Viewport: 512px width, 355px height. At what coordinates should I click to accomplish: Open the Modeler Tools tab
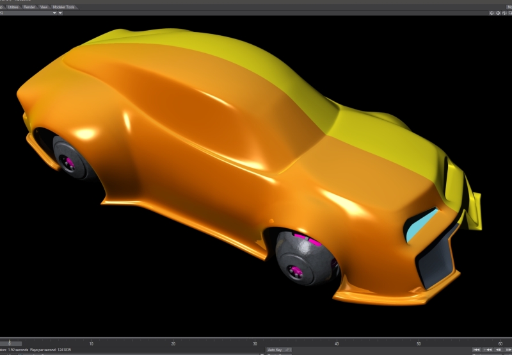[x=63, y=6]
